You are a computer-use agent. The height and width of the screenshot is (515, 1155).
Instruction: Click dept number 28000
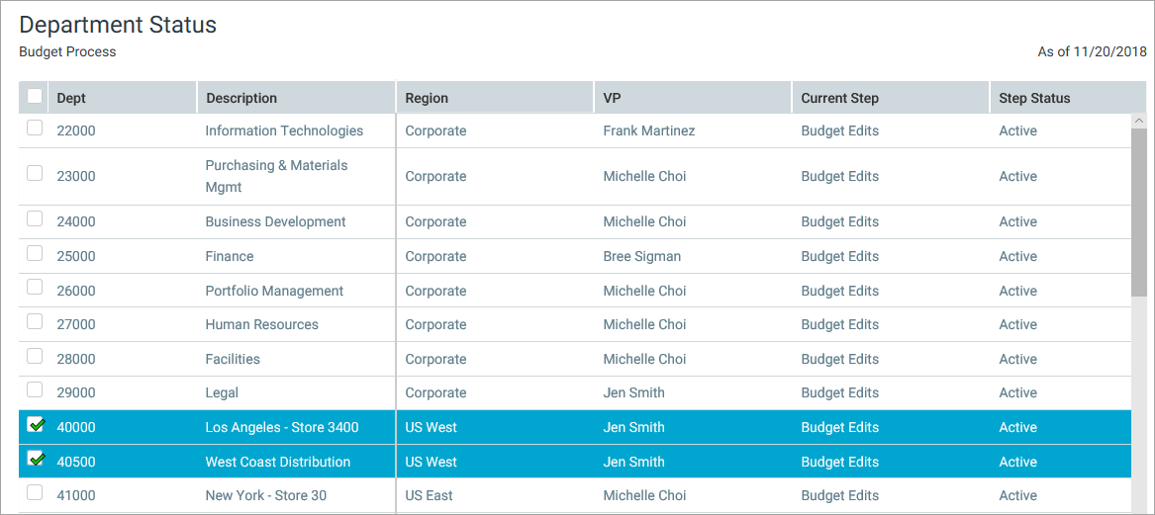[x=76, y=359]
